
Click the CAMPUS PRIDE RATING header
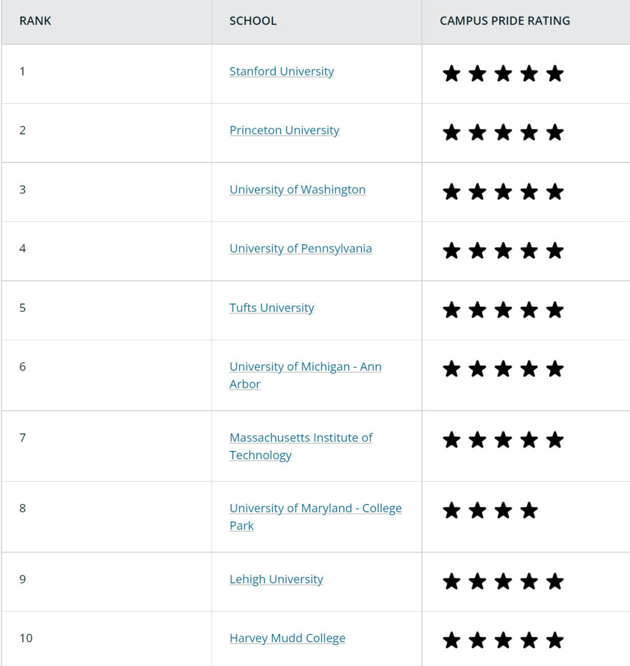point(505,21)
